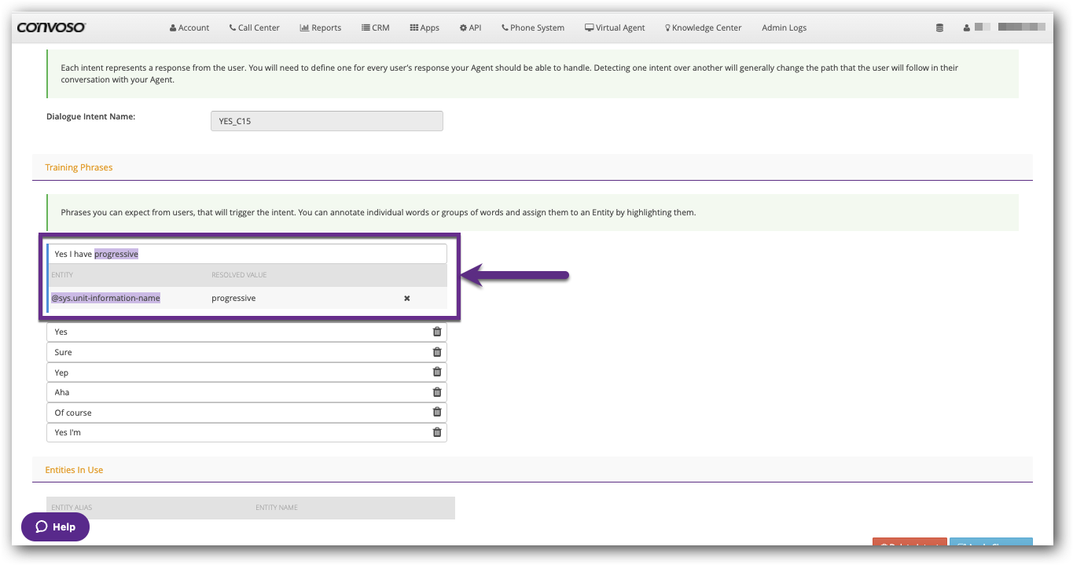1073x565 pixels.
Task: Open the purple Help chat button
Action: (x=55, y=527)
